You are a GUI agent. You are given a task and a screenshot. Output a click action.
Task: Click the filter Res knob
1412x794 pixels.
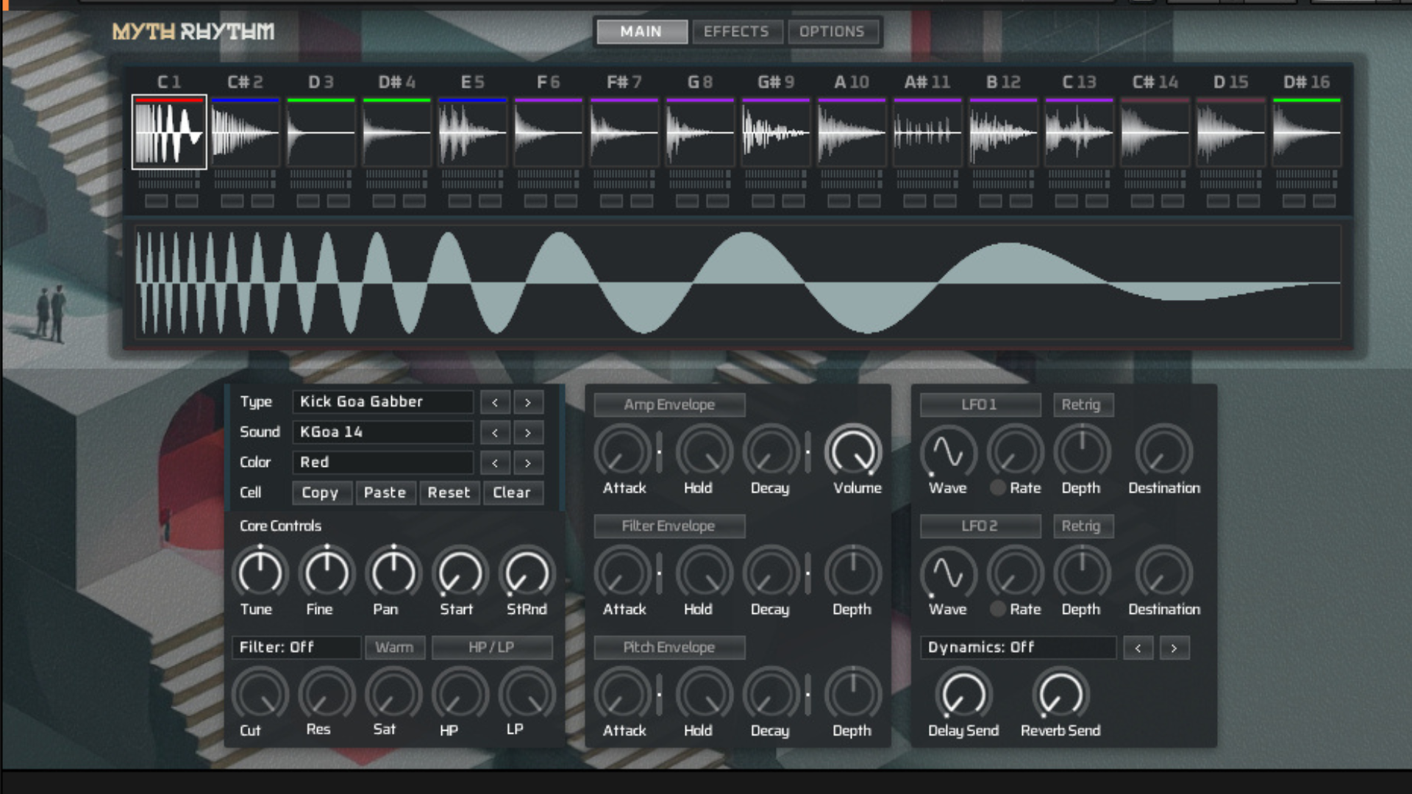pos(327,694)
